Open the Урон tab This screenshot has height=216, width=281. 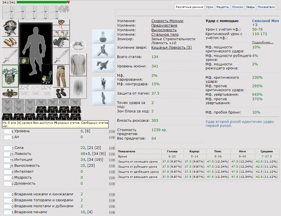(210, 7)
